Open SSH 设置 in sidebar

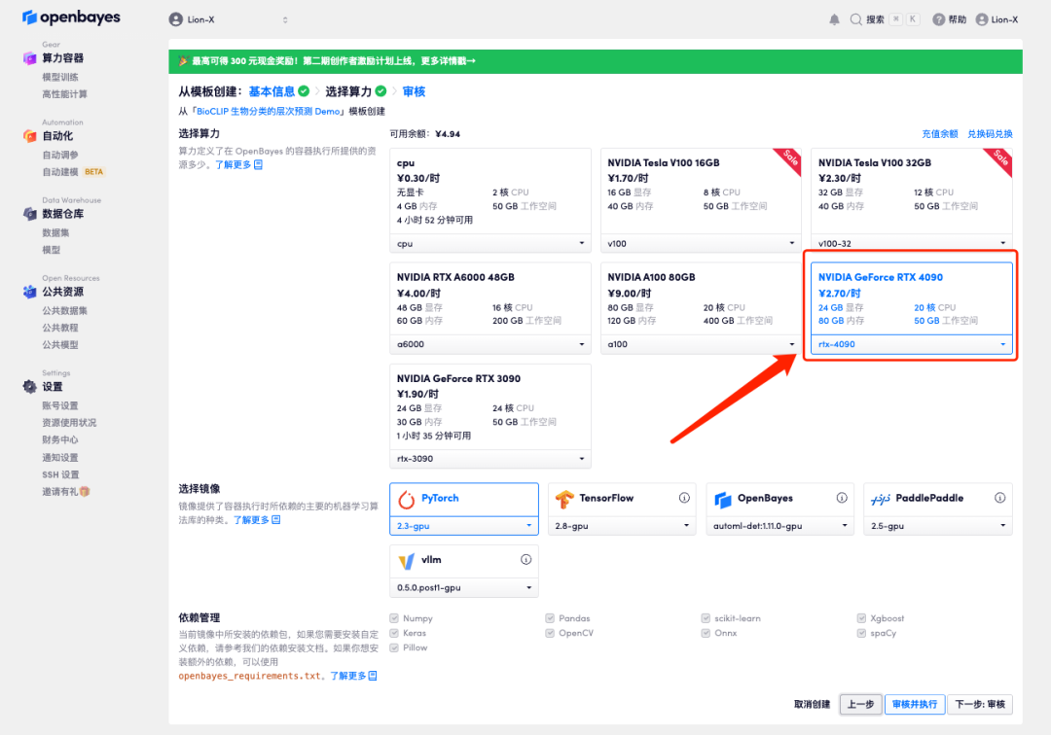click(60, 474)
